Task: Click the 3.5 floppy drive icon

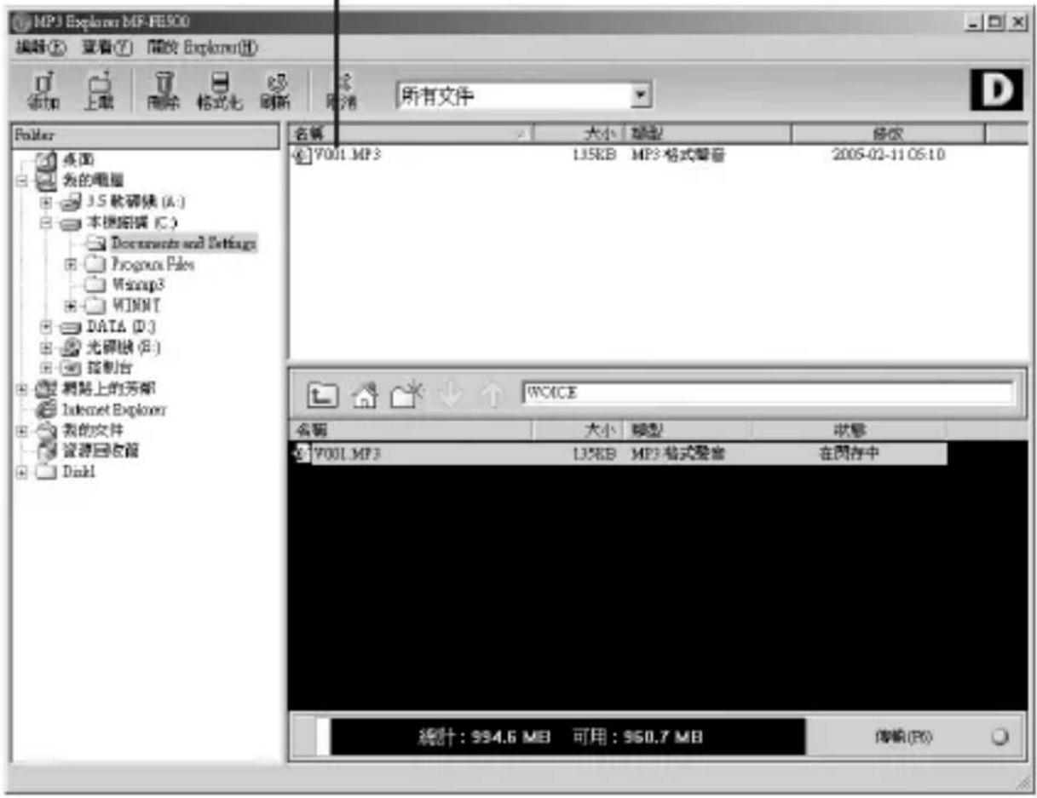Action: tap(72, 202)
